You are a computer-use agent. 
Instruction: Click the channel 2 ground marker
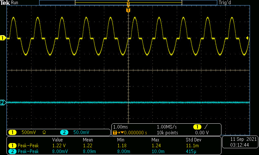pos(3,103)
